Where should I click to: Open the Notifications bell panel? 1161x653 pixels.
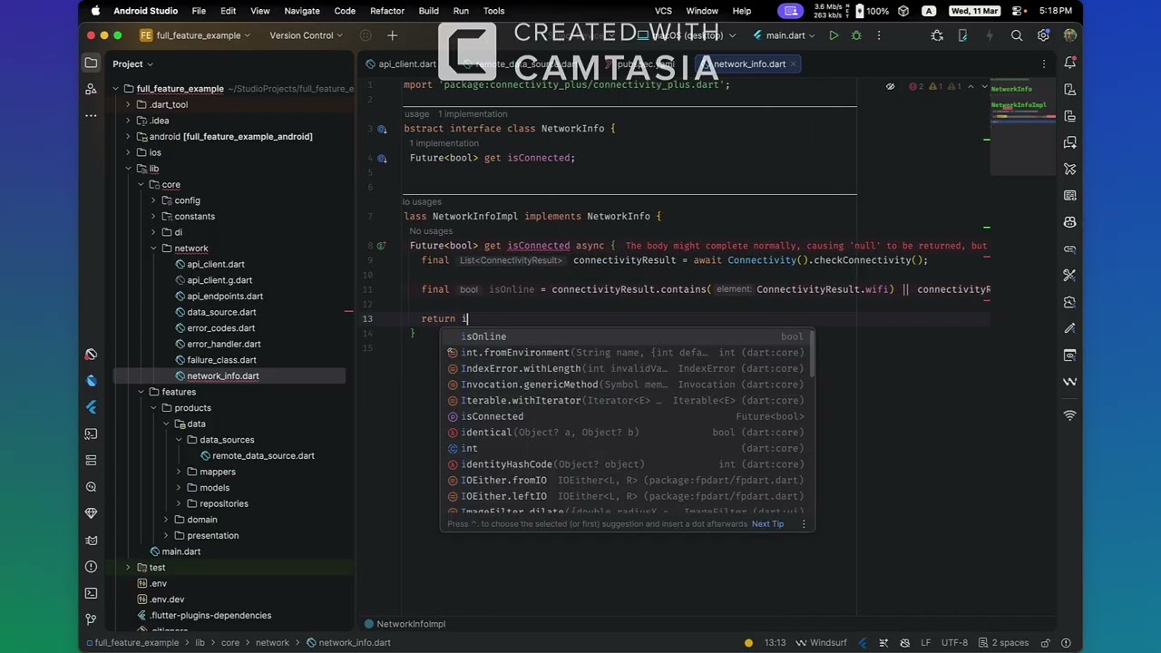[x=1070, y=63]
